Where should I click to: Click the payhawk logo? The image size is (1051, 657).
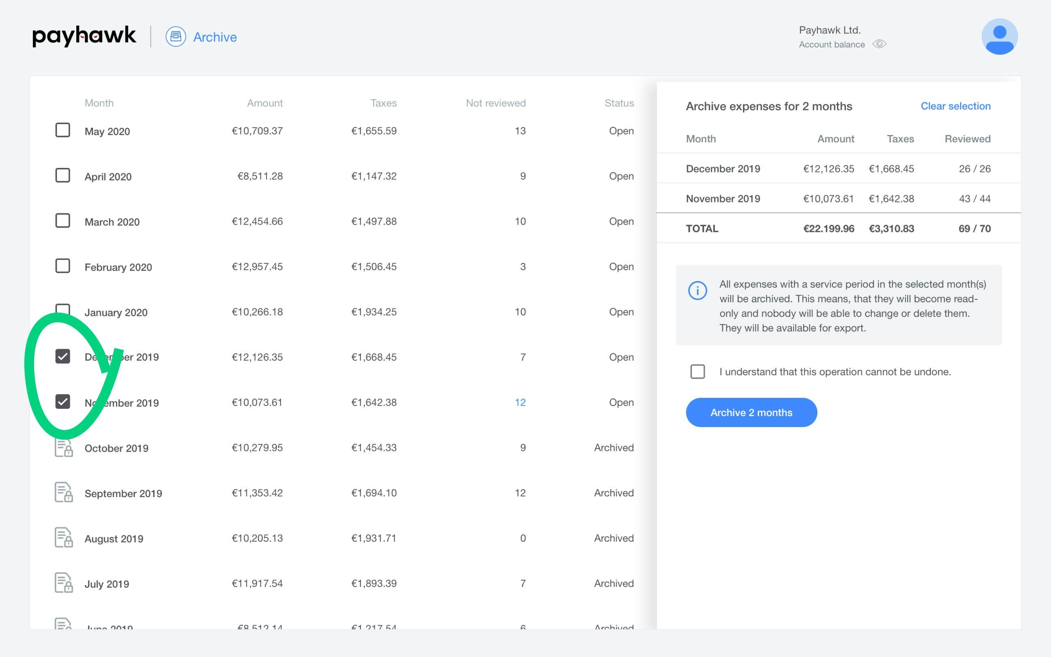(x=84, y=36)
